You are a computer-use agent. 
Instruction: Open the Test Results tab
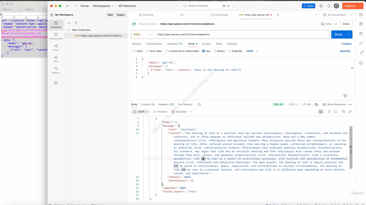pos(185,104)
